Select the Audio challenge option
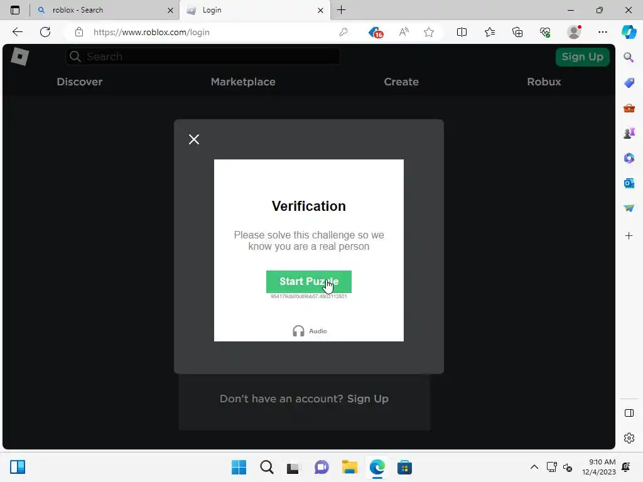 [310, 331]
